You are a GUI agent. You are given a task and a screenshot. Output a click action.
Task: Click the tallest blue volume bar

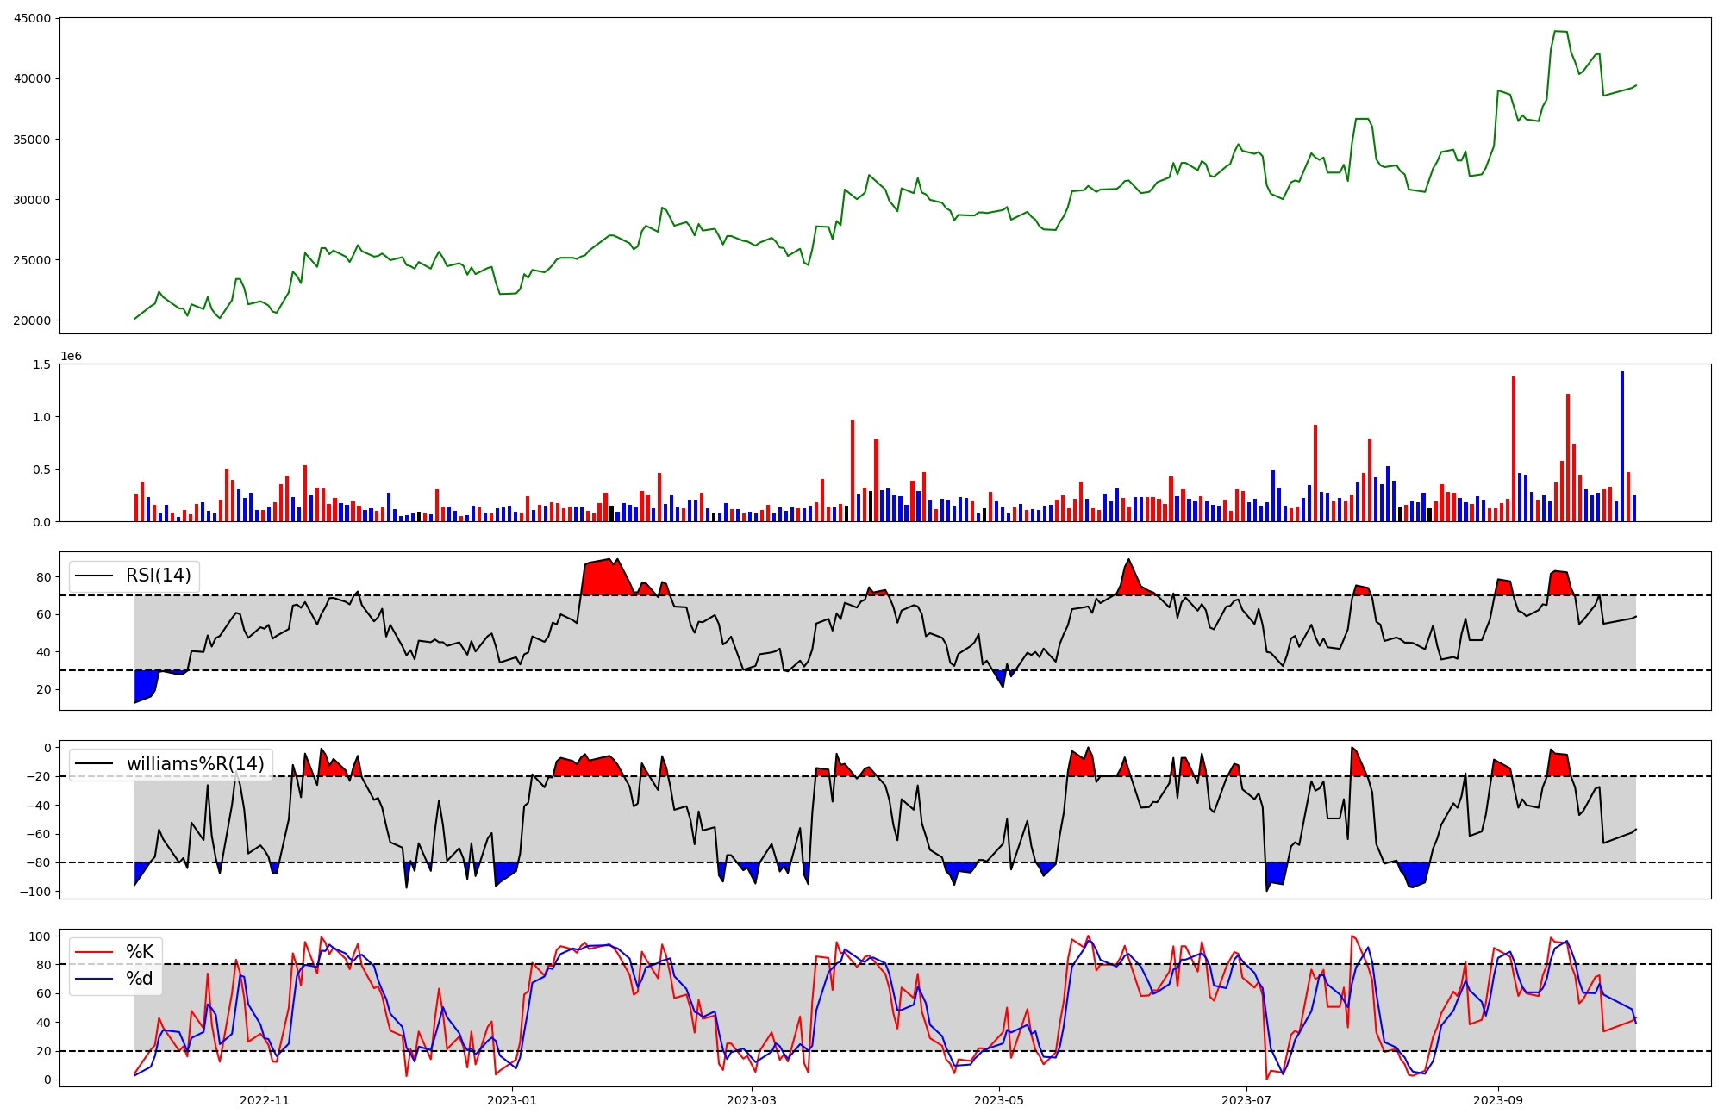(1622, 448)
